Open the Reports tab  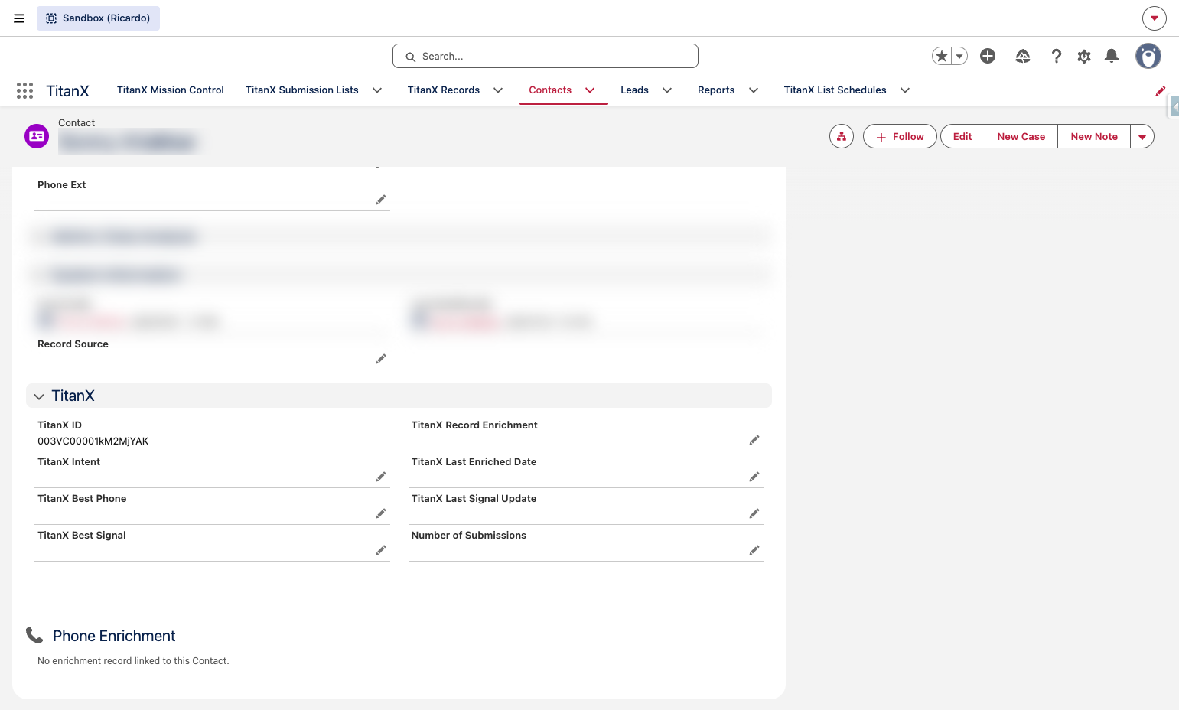tap(716, 90)
